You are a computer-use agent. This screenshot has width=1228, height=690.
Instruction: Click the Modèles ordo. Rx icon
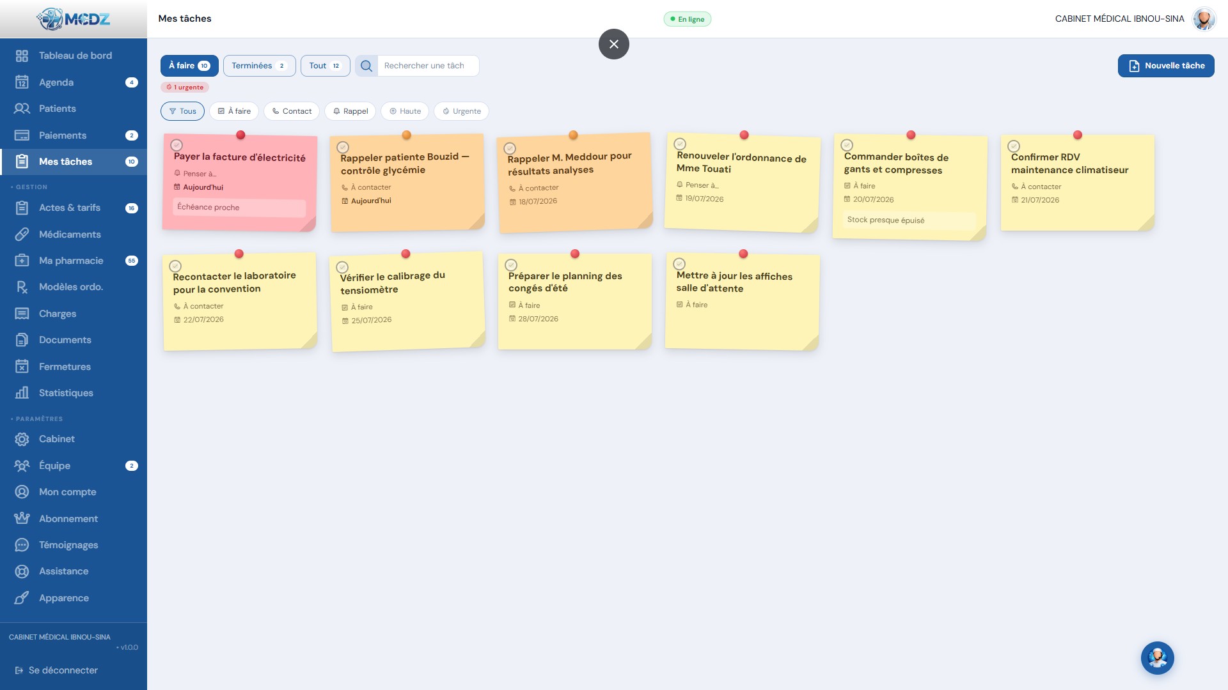click(x=22, y=287)
